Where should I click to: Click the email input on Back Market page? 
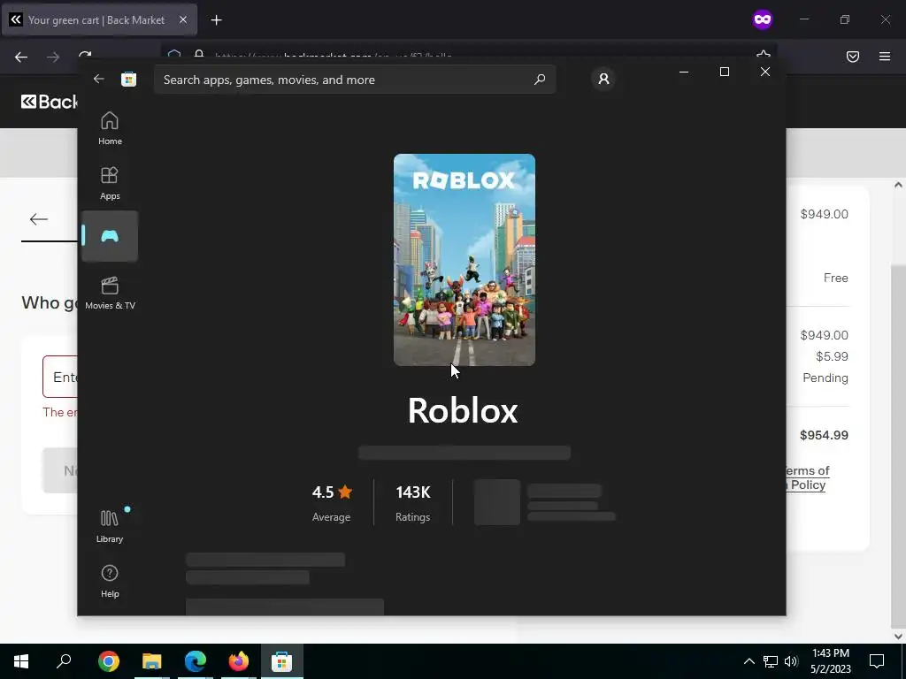(x=60, y=377)
